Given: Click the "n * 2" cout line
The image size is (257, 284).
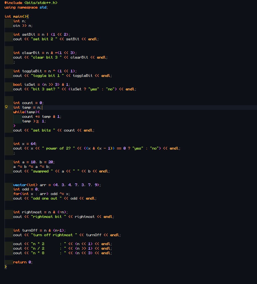Looking at the screenshot, I should click(63, 244).
